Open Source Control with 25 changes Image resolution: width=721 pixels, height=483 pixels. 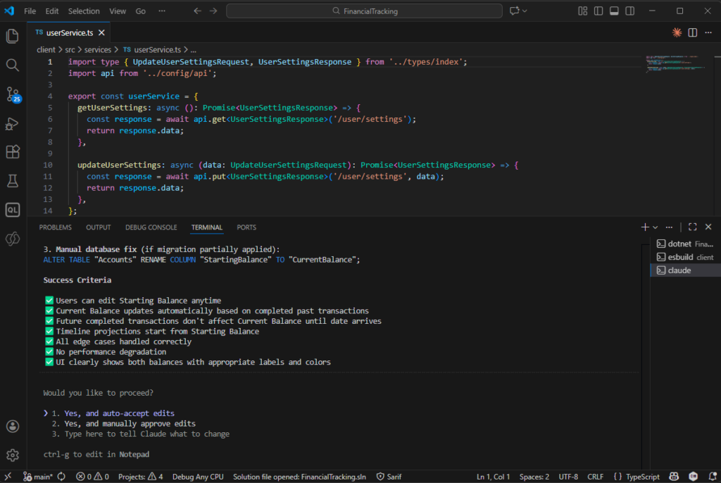(x=13, y=94)
